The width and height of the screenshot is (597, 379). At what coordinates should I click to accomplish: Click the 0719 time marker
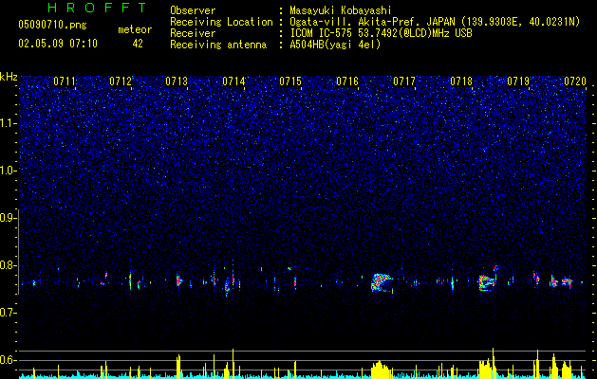coord(518,81)
